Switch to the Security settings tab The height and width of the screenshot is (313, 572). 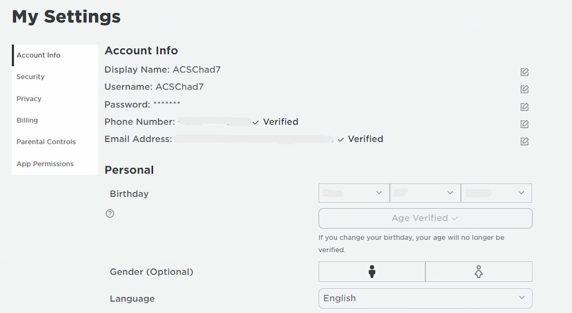(30, 77)
